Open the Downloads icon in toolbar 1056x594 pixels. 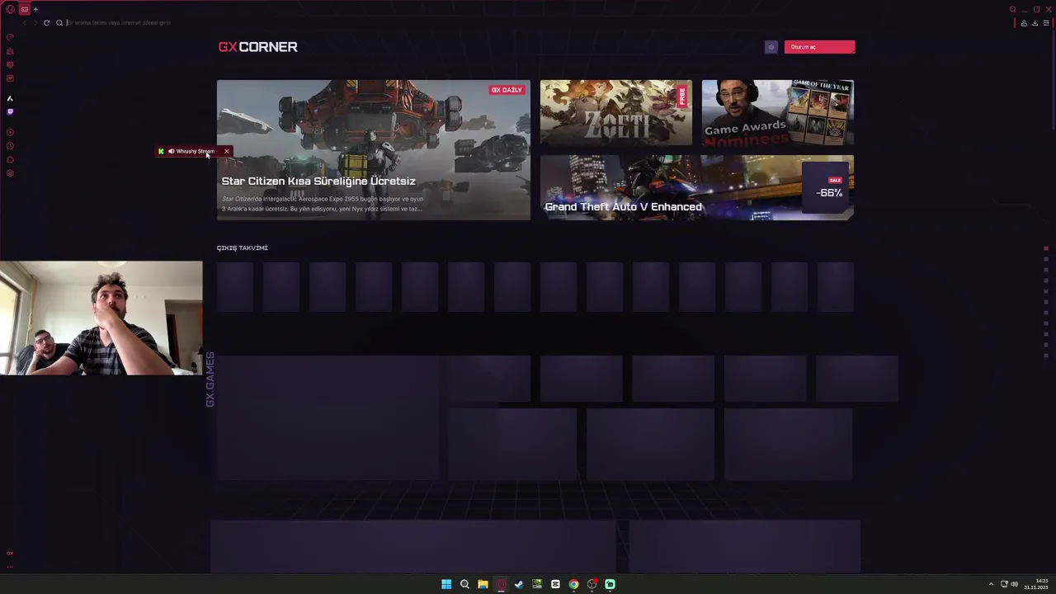coord(1035,23)
